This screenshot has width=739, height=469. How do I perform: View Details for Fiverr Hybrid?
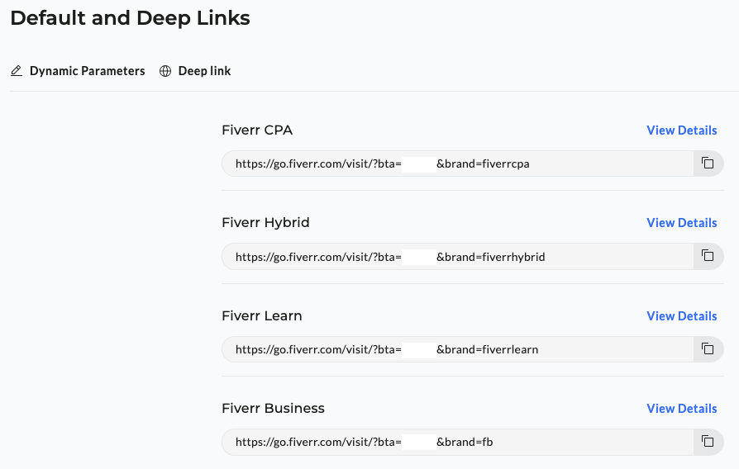tap(681, 223)
